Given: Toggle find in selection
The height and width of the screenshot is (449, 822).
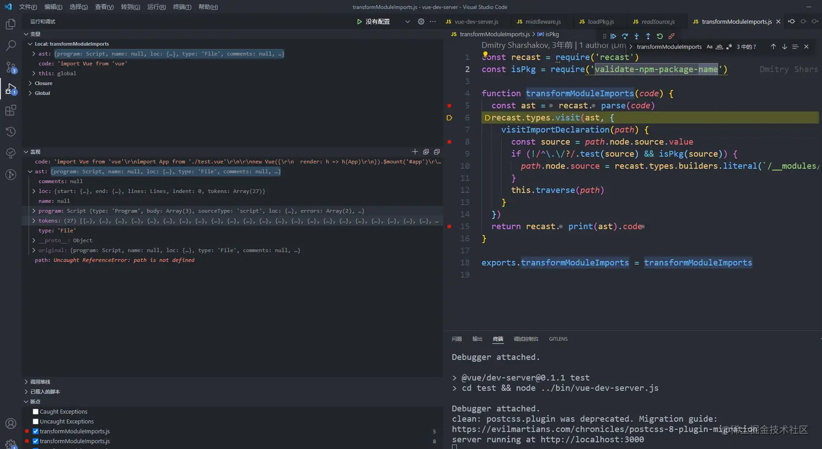Looking at the screenshot, I should (795, 47).
